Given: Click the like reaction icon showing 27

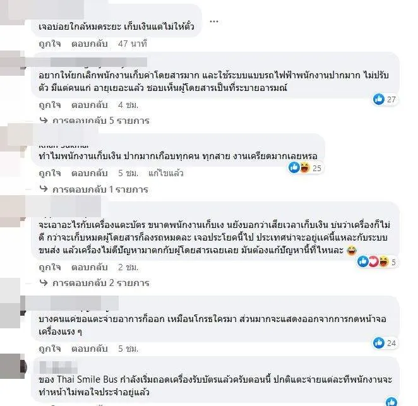Looking at the screenshot, I should click(x=379, y=99).
